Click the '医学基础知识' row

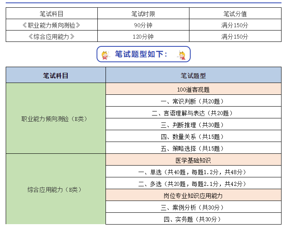[x=194, y=160]
